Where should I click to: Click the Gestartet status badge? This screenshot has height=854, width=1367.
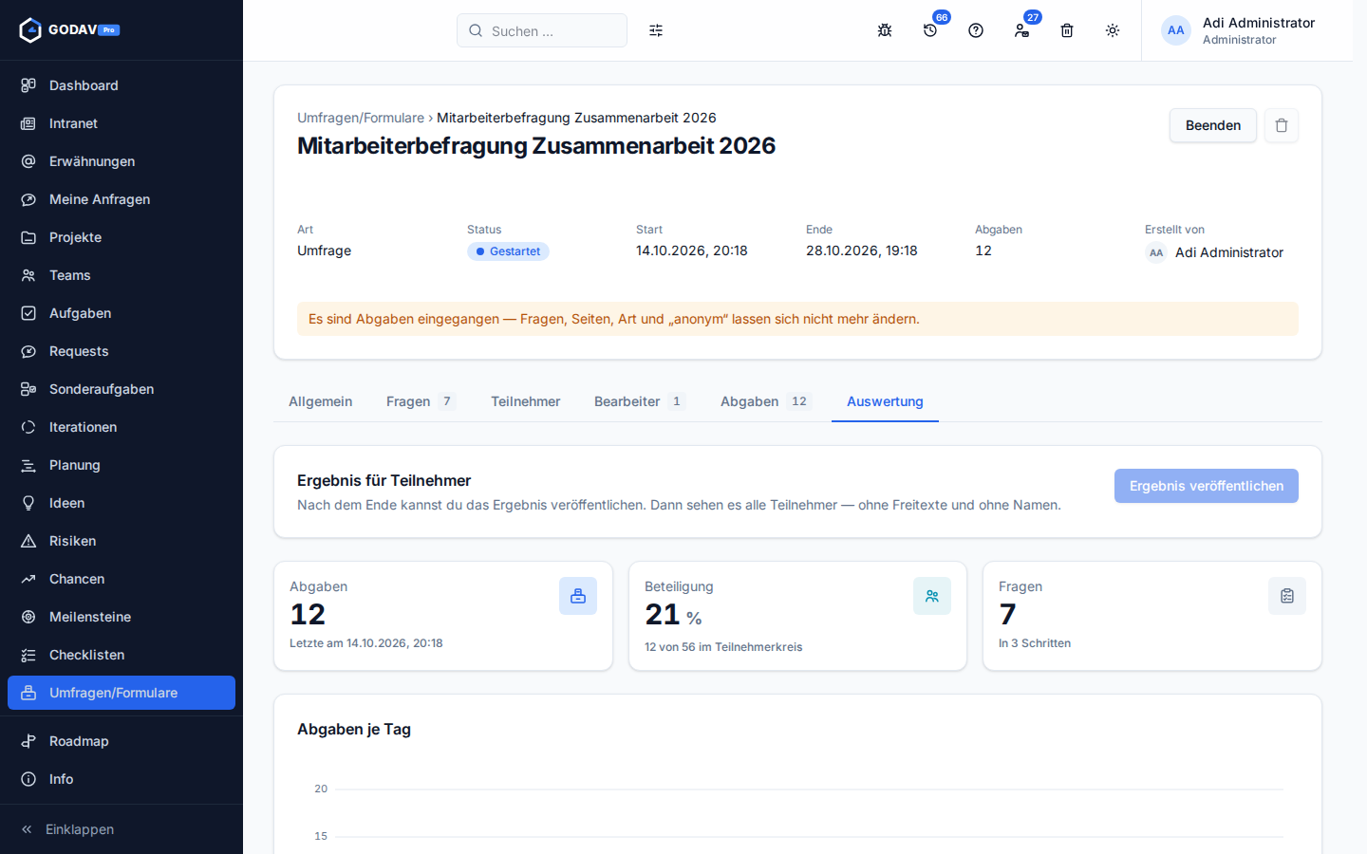click(508, 251)
